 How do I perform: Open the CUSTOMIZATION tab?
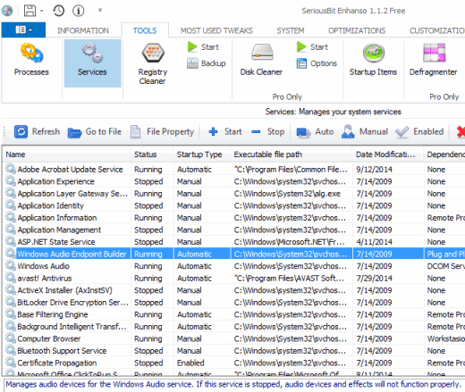[x=437, y=30]
